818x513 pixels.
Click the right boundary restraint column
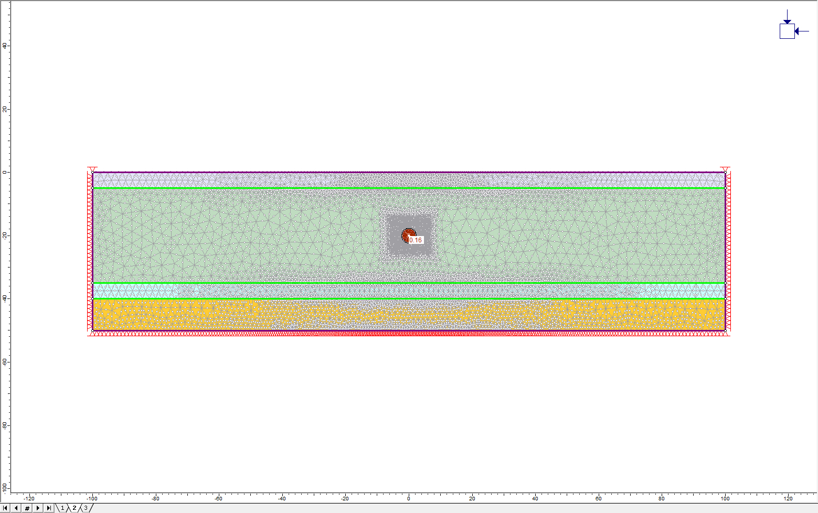pos(728,252)
